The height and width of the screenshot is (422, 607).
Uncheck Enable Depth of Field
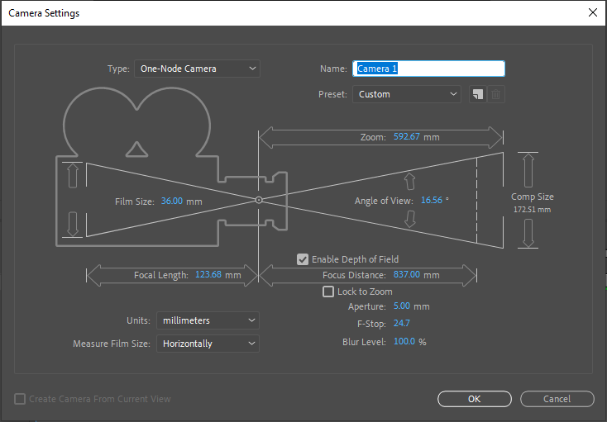point(303,259)
